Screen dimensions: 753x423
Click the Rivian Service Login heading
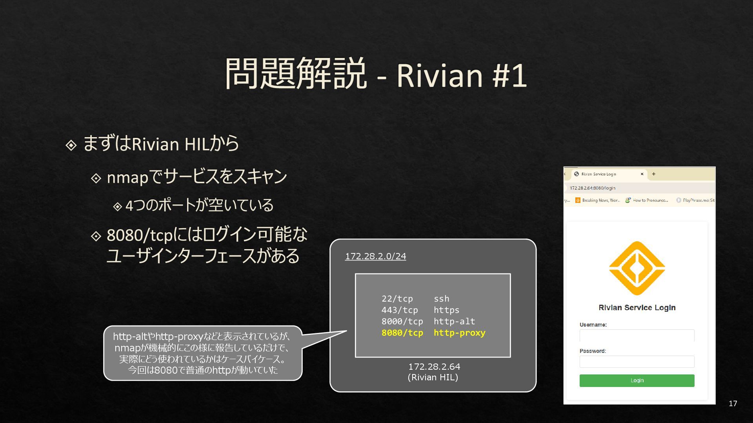coord(637,307)
